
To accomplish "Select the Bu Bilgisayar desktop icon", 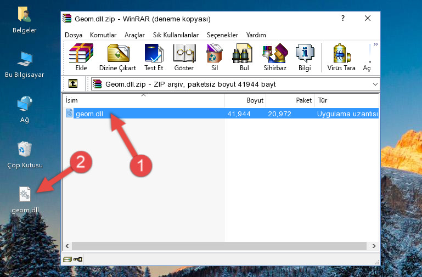I will coord(24,65).
